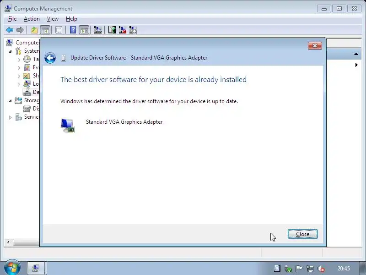Click the device icon in dialog title bar
The image size is (366, 275).
click(x=64, y=58)
